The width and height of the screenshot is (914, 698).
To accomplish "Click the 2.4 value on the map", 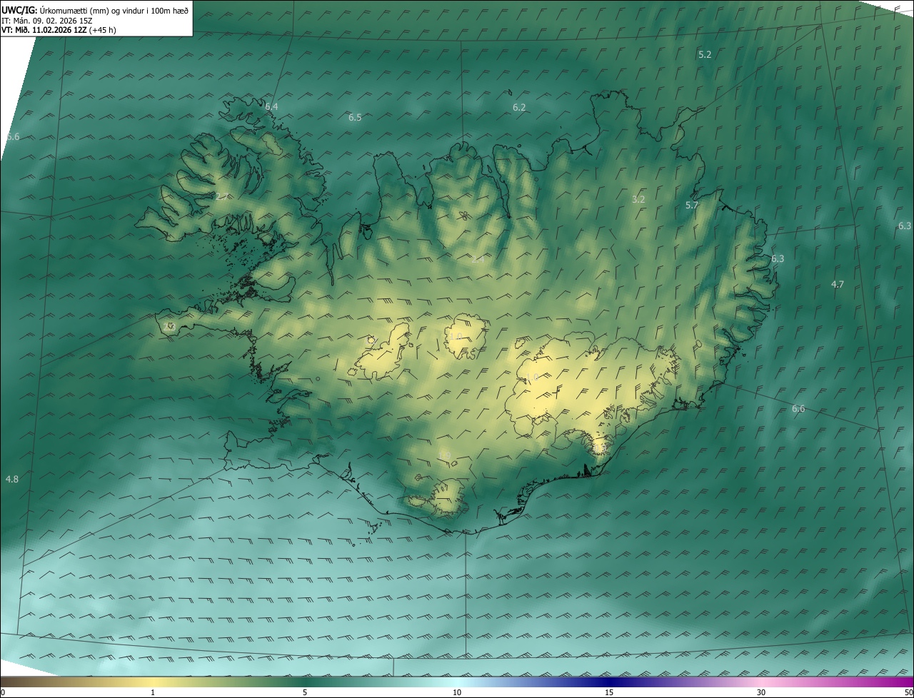I will point(478,259).
